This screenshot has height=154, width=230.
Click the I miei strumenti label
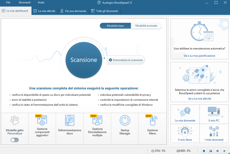tap(214, 140)
